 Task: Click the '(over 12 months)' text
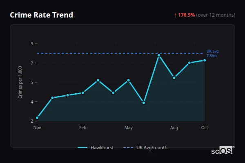click(216, 15)
